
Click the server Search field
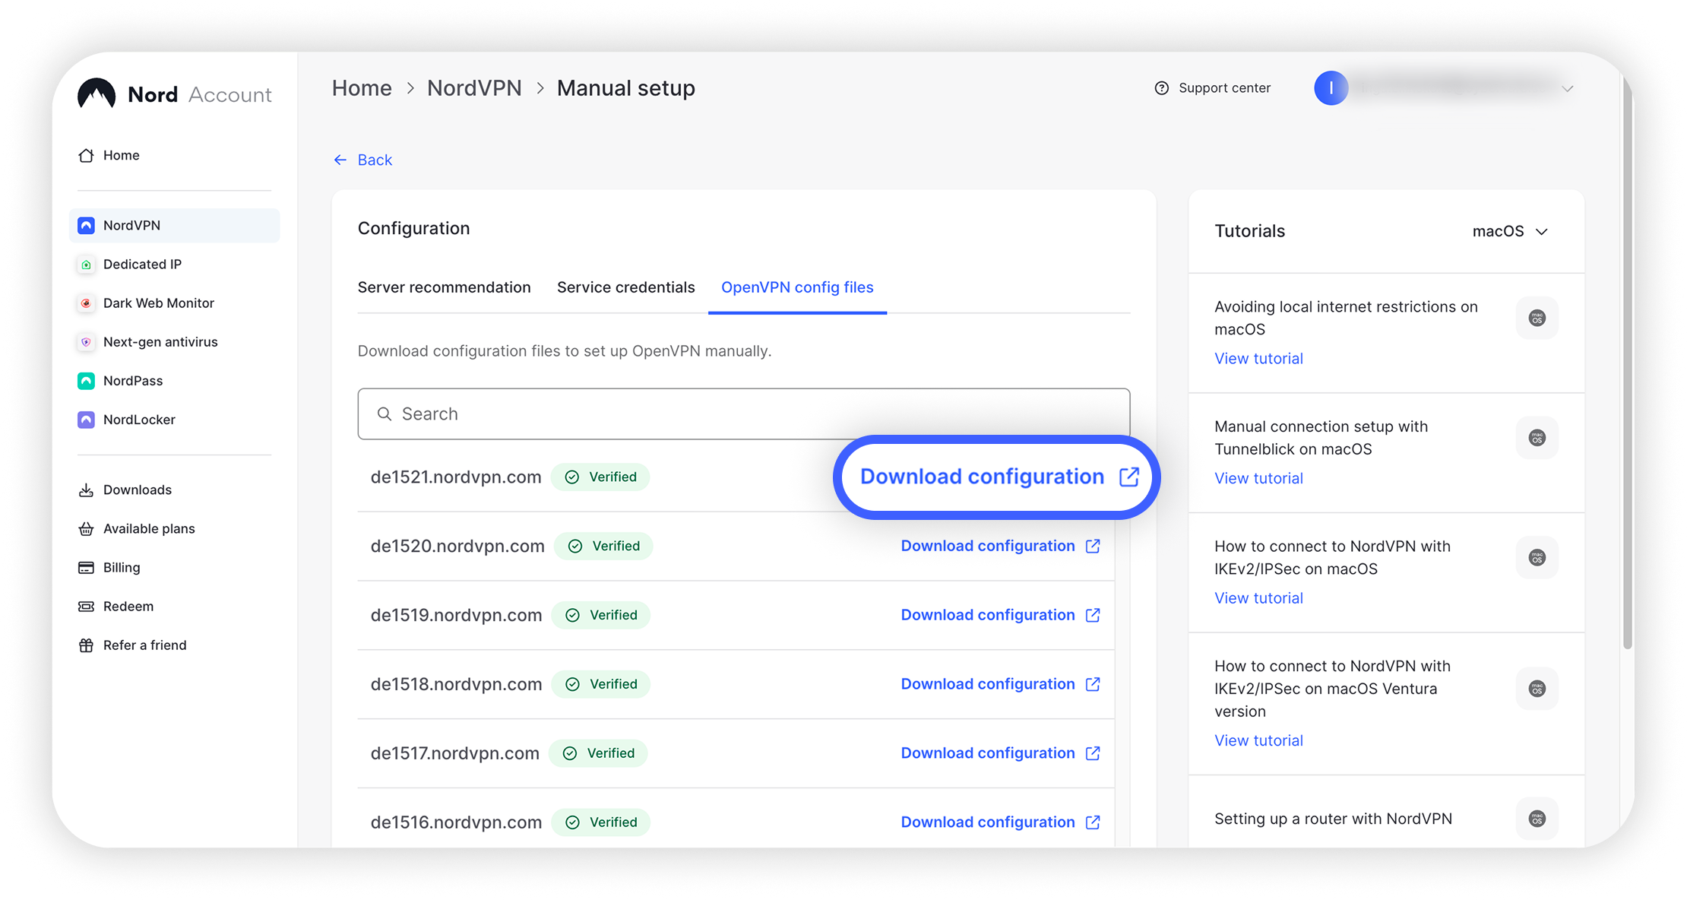[744, 414]
